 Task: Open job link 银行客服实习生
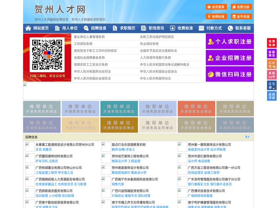click(x=199, y=184)
